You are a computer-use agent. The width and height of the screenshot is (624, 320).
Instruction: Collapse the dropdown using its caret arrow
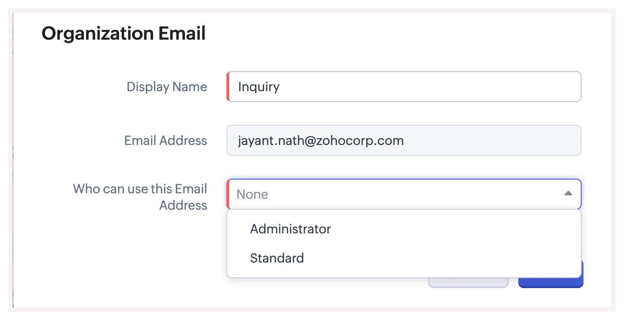[x=568, y=194]
